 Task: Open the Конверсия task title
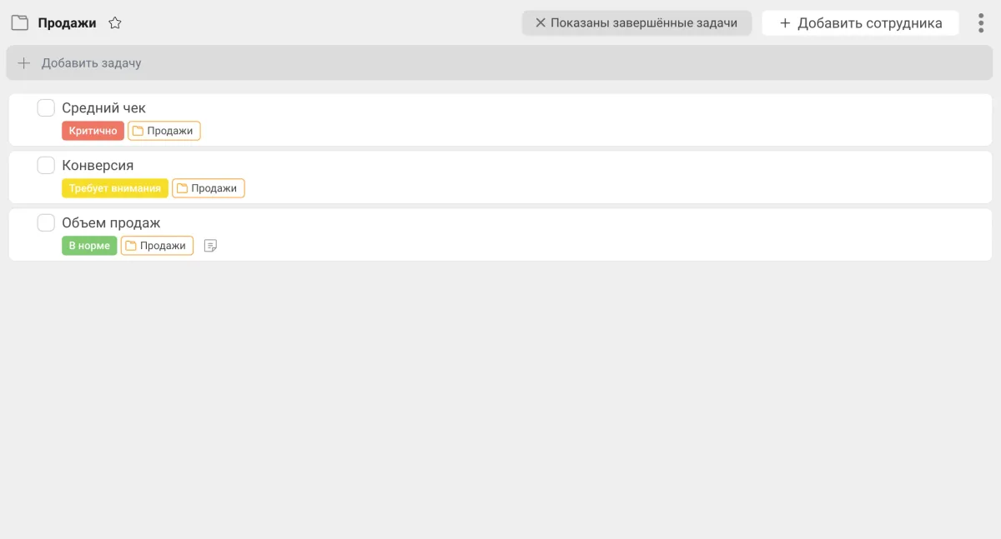click(98, 166)
